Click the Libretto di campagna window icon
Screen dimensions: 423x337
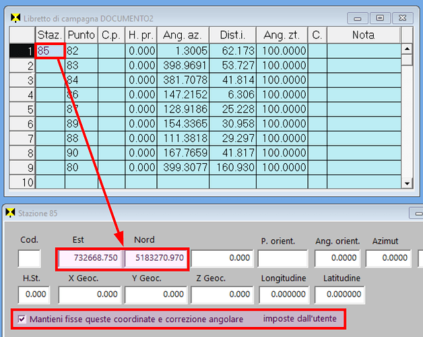(15, 18)
